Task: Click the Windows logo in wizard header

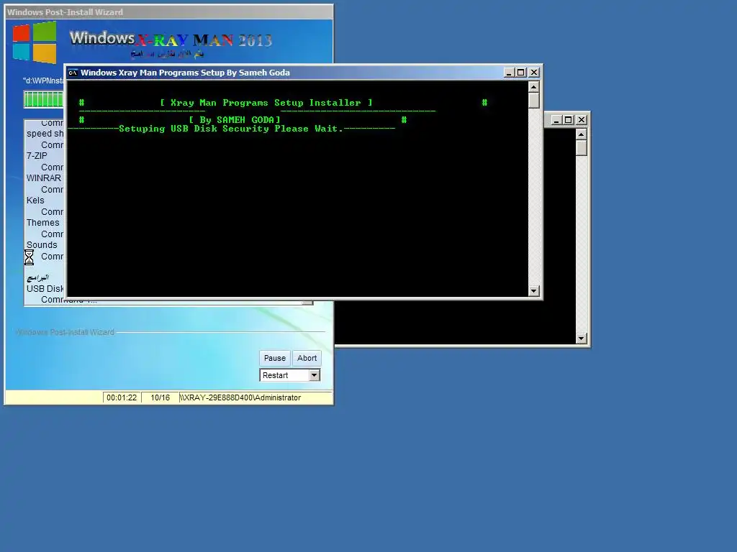Action: pyautogui.click(x=35, y=42)
